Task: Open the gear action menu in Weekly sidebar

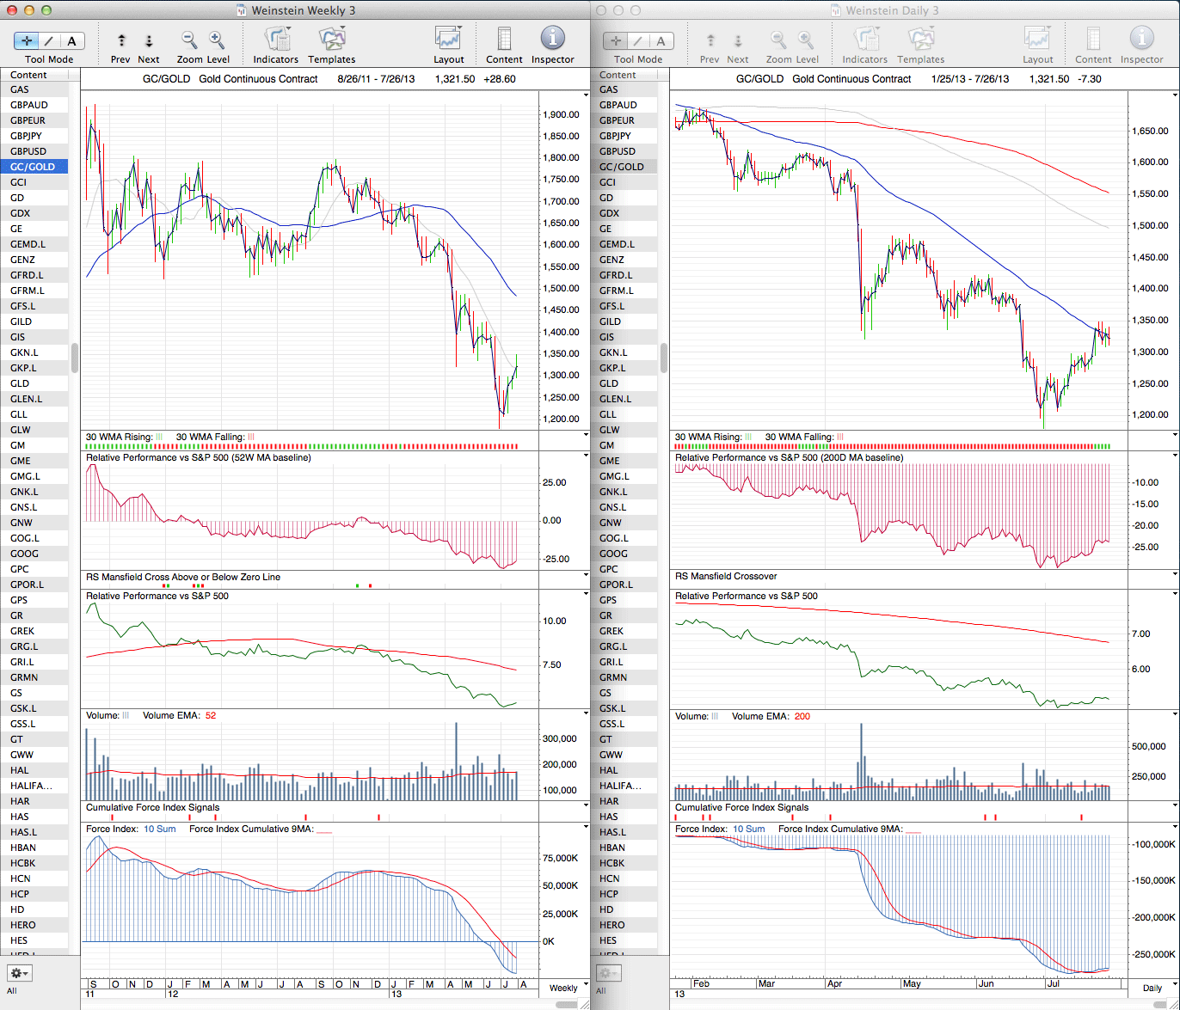Action: tap(20, 973)
